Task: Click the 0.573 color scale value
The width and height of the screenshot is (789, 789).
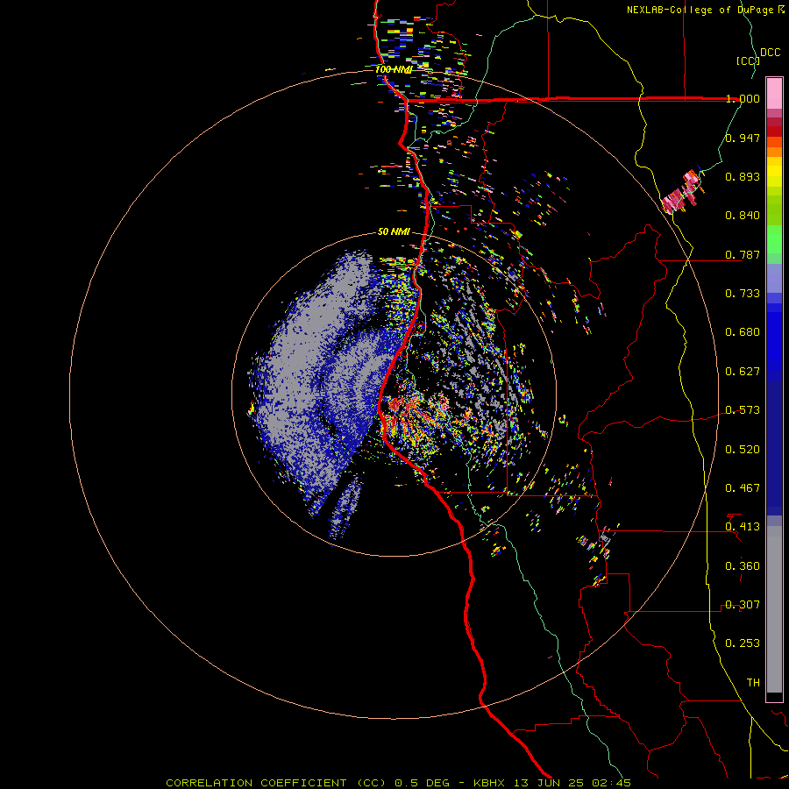Action: [743, 410]
